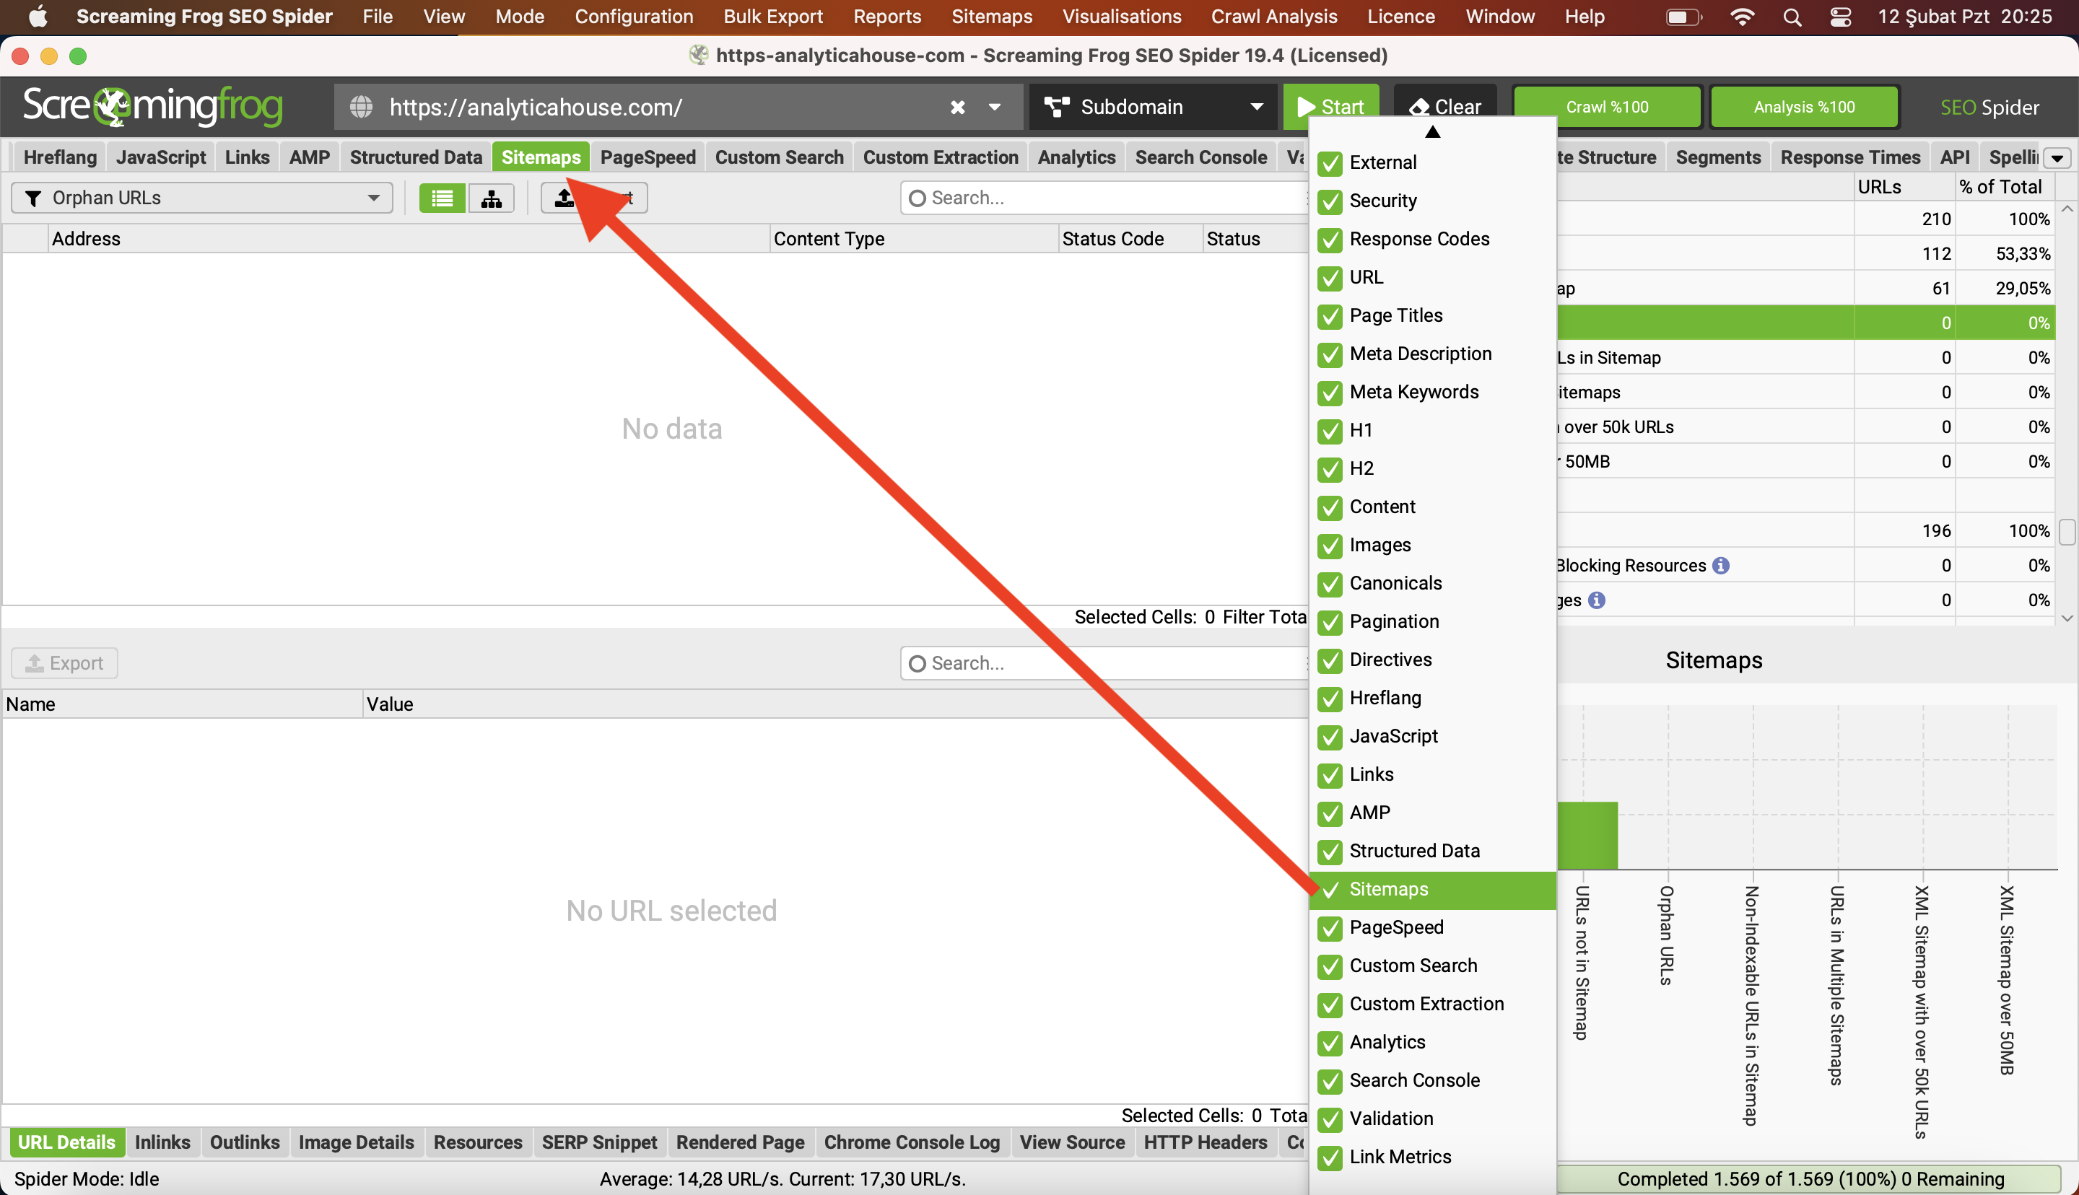
Task: Open the Response Times right-panel tab
Action: click(x=1850, y=157)
